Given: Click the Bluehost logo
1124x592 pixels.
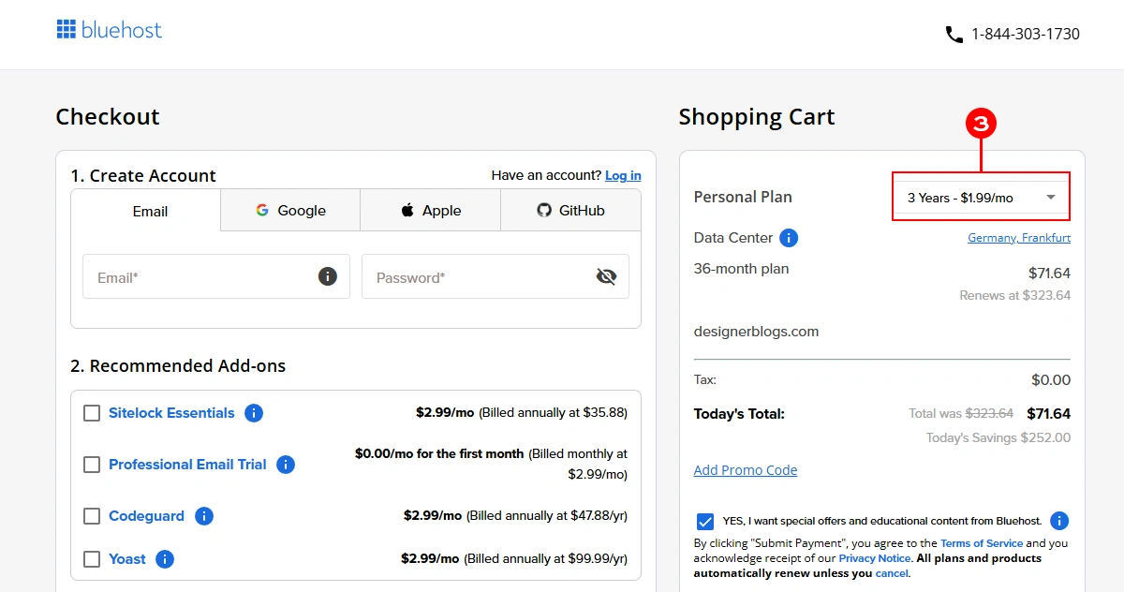Looking at the screenshot, I should [109, 29].
